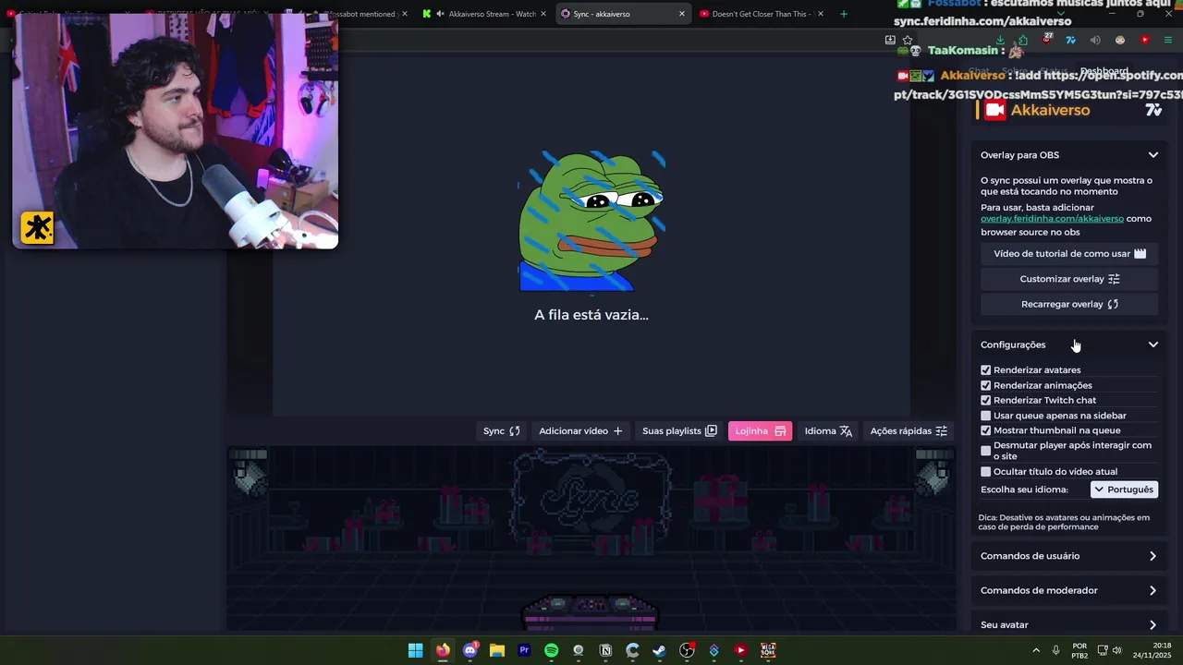The height and width of the screenshot is (665, 1183).
Task: Toggle Renderizar animações checkbox
Action: click(985, 385)
